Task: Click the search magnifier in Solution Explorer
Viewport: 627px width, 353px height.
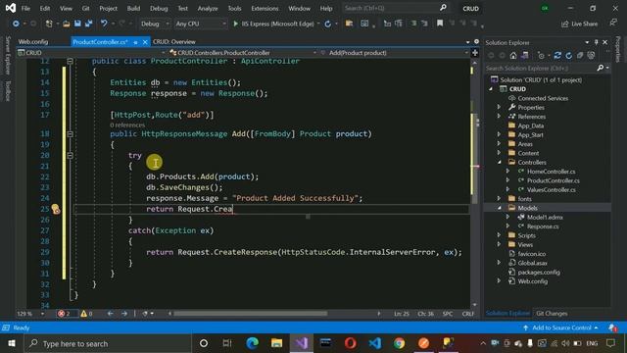Action: click(x=601, y=68)
